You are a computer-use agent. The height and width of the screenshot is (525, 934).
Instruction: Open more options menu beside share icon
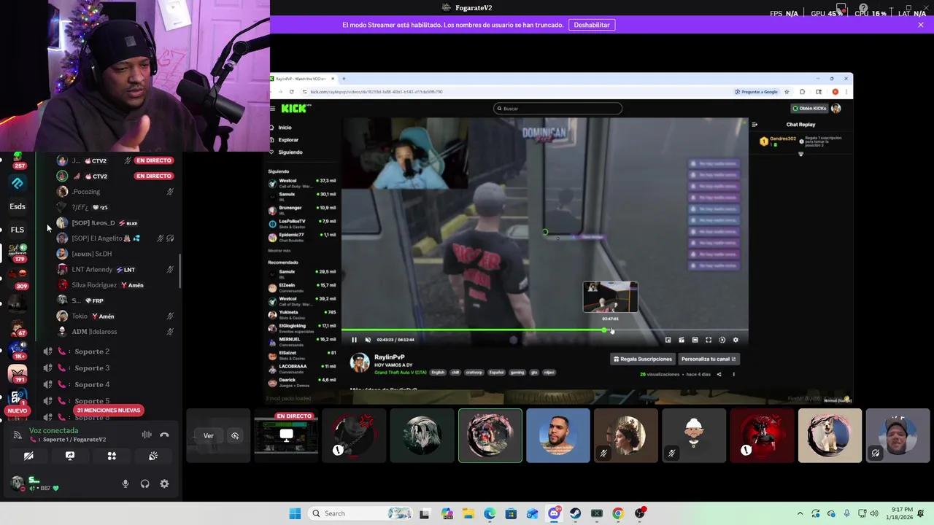(733, 374)
